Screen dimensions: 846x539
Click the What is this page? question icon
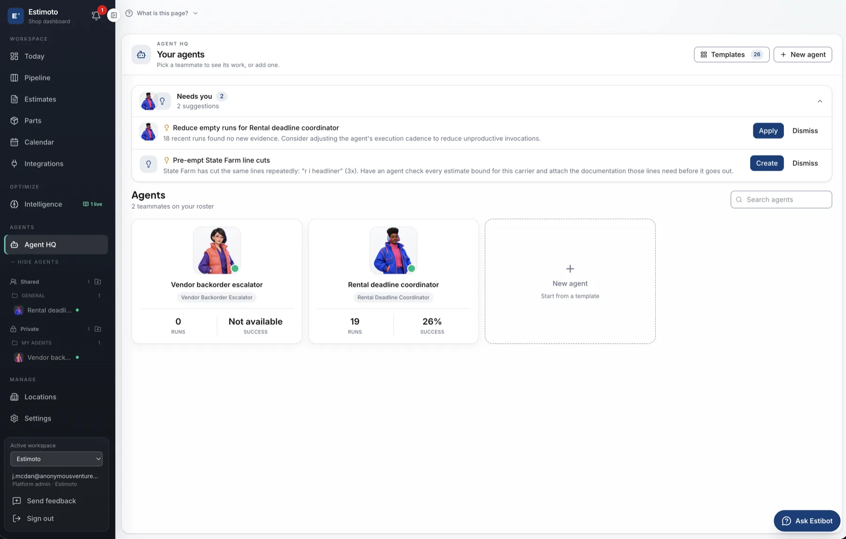coord(129,13)
